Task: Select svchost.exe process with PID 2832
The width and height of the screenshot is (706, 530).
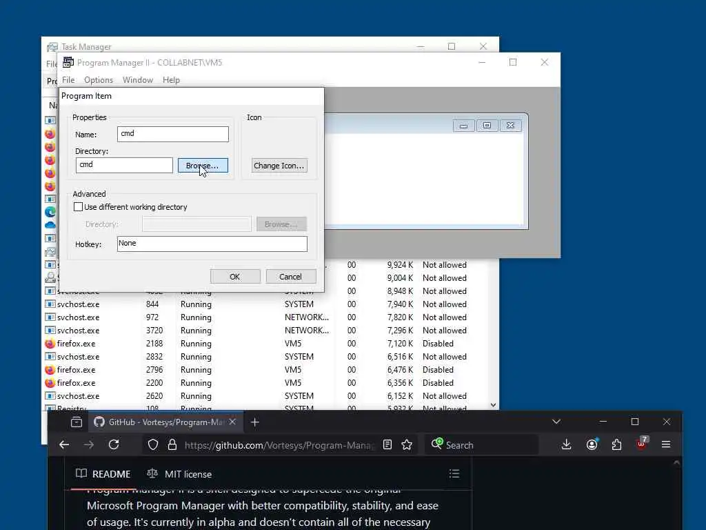Action: pyautogui.click(x=265, y=357)
